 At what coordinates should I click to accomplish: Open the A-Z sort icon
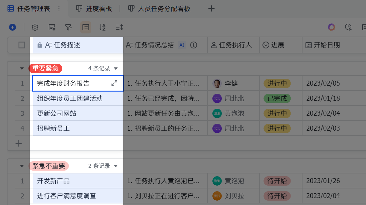pos(103,27)
